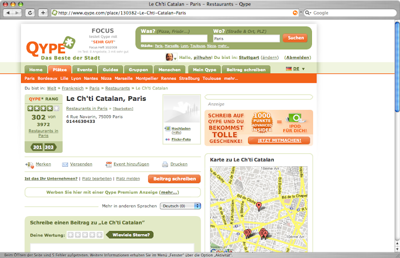This screenshot has height=258, width=400.
Task: Open the Deutsch (0) language dropdown
Action: pyautogui.click(x=180, y=206)
